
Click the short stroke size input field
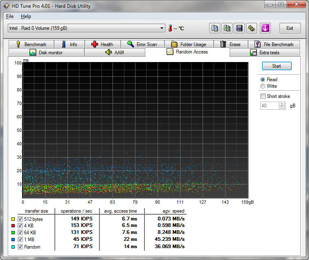(x=269, y=106)
